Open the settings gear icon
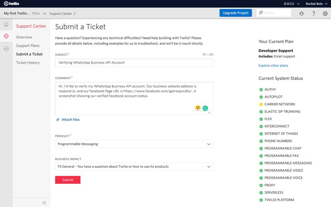Image resolution: width=331 pixels, height=207 pixels. [325, 14]
